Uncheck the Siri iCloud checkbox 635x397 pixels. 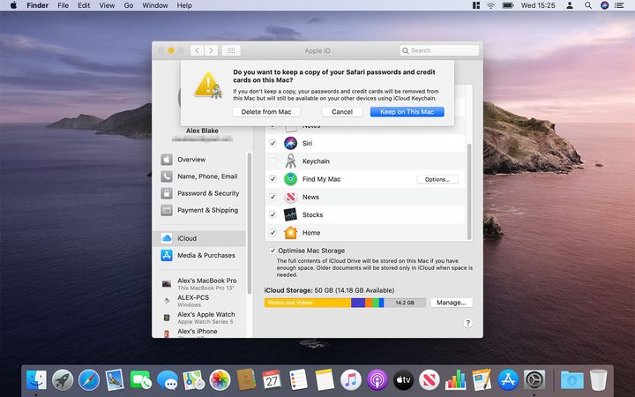point(273,143)
